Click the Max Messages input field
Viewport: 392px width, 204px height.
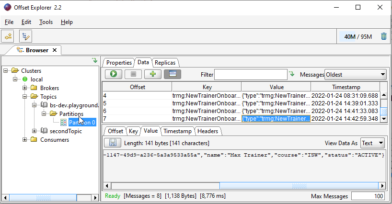[368, 196]
